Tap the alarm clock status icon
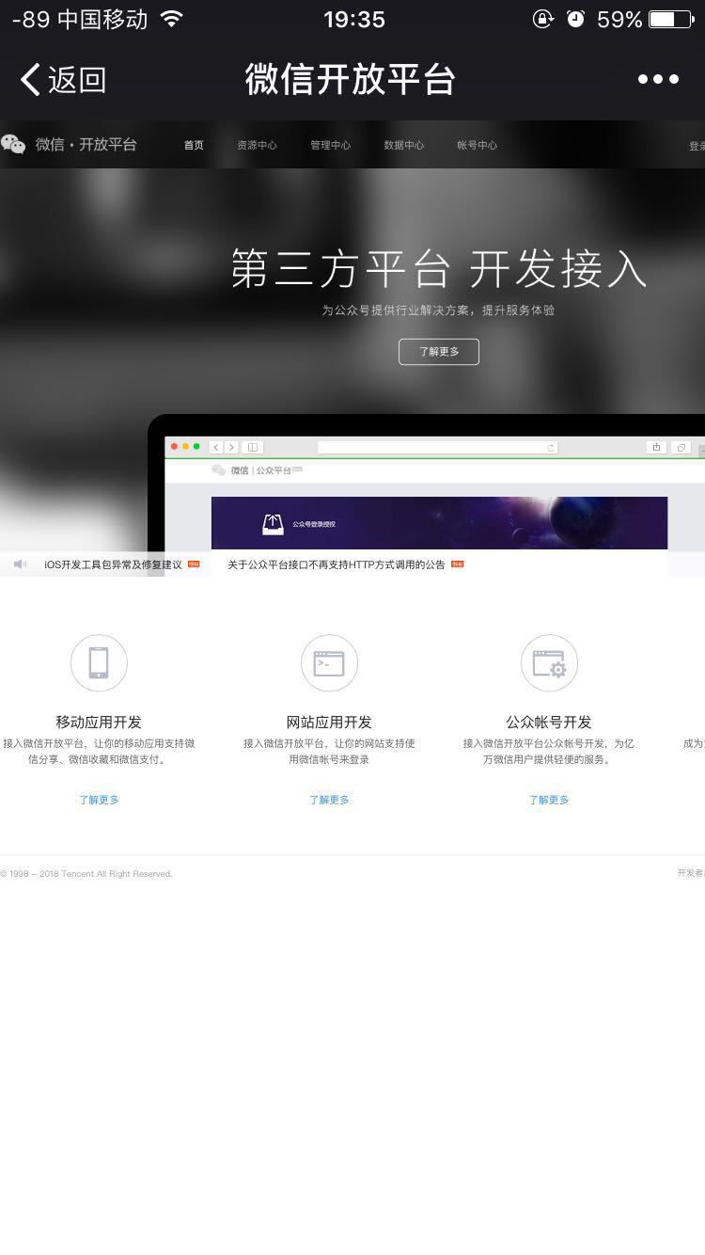Screen dimensions: 705x1255 coord(575,19)
